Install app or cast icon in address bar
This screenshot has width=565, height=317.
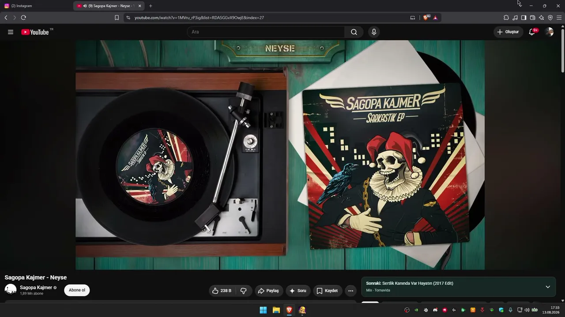pyautogui.click(x=413, y=18)
